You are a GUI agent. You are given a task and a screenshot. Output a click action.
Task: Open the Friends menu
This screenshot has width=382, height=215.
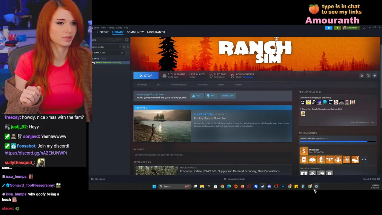click(x=111, y=28)
